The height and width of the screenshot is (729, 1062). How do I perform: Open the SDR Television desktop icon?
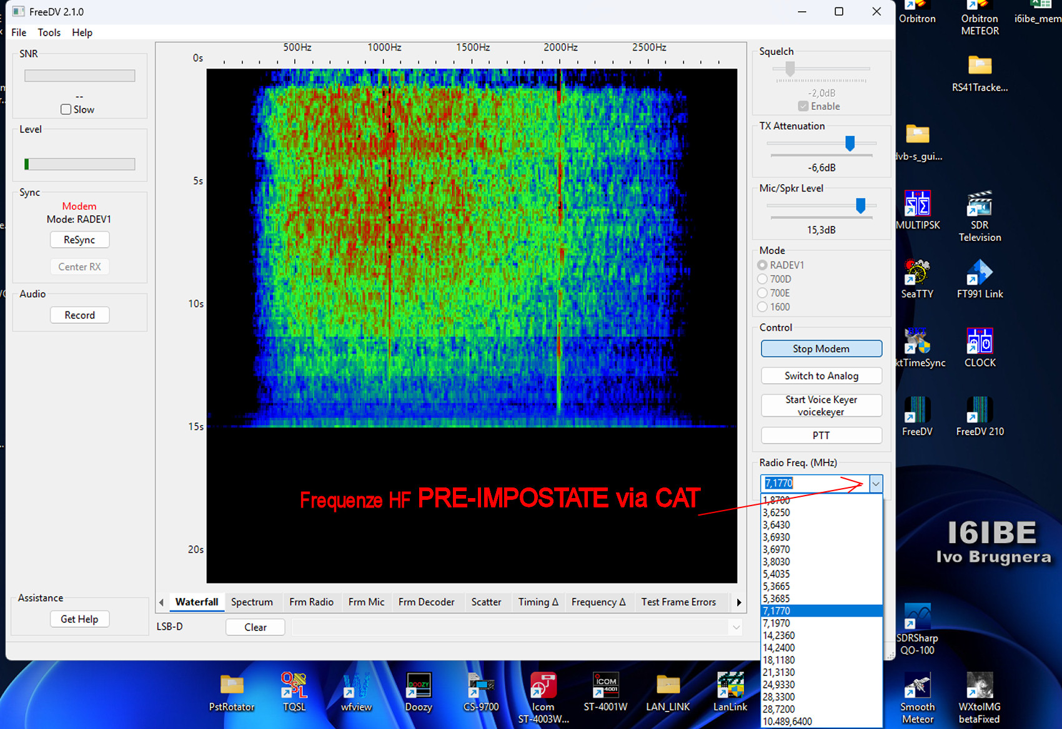980,204
